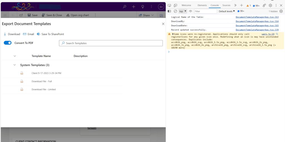Expand the icons re-registered warning message

[x=173, y=34]
